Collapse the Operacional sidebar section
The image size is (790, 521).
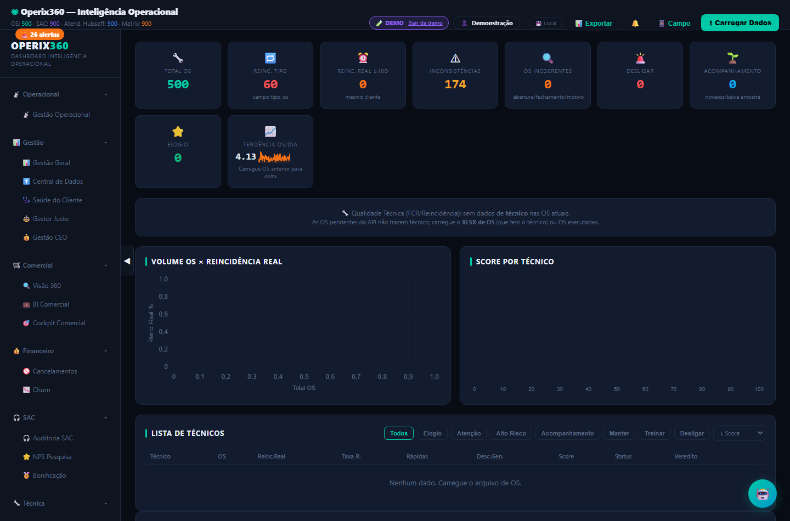(60, 94)
